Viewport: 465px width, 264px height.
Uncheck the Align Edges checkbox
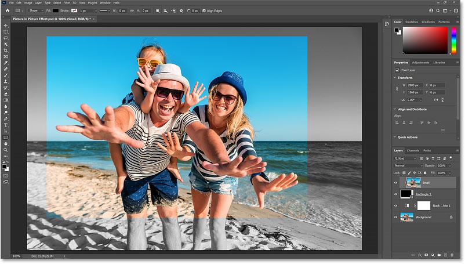click(x=203, y=10)
